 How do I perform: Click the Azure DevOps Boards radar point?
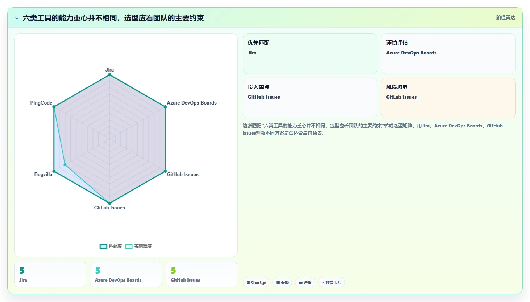point(165,107)
